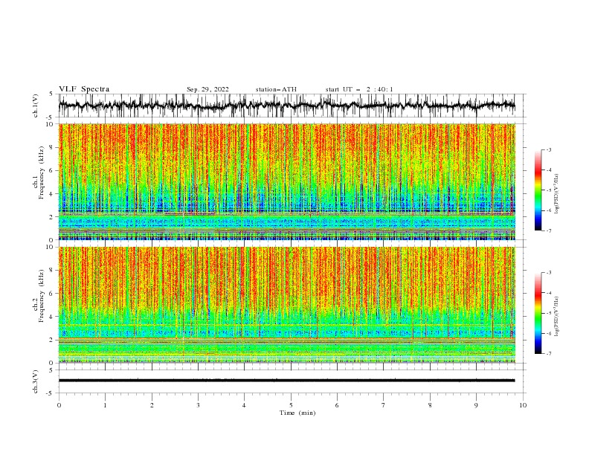The width and height of the screenshot is (589, 455).
Task: Click the ch.1 PSD color scale bar
Action: (538, 190)
